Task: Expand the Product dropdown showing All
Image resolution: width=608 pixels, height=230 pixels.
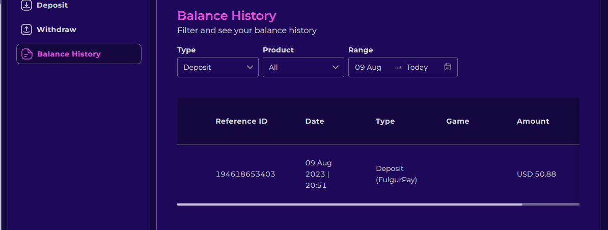Action: [303, 67]
